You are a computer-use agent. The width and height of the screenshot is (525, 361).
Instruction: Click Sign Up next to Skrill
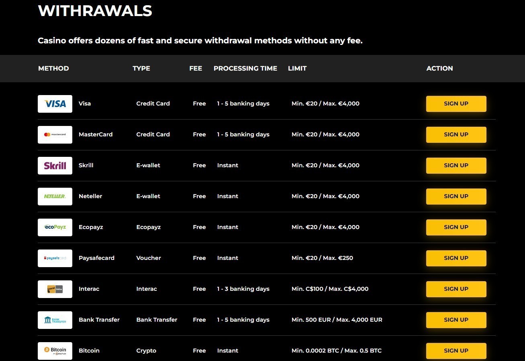click(456, 166)
